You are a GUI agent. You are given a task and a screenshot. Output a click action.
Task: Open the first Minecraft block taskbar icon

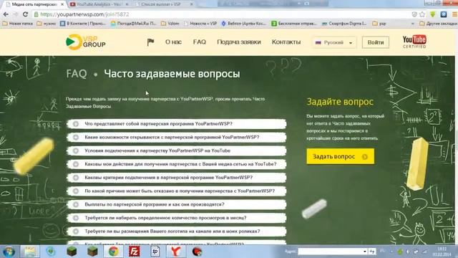72,252
